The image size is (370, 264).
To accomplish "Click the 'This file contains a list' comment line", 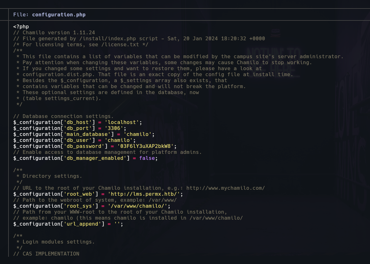I will [x=180, y=57].
